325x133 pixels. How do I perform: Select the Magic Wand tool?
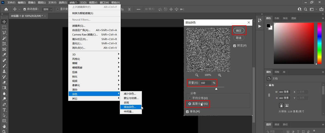[x=4, y=38]
